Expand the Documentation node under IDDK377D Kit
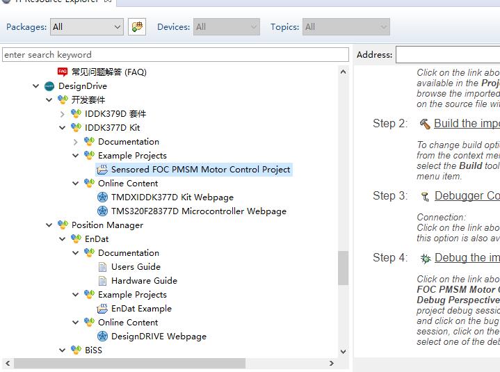Viewport: 500px width, 372px height. (x=76, y=142)
